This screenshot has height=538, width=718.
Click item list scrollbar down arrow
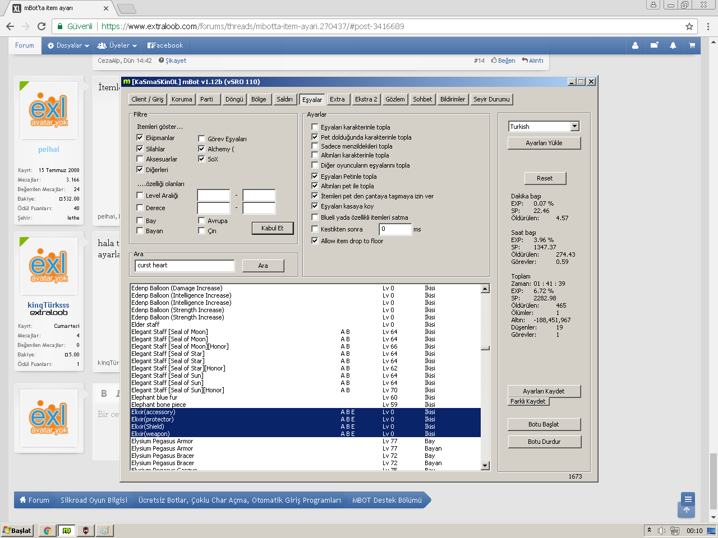point(485,466)
